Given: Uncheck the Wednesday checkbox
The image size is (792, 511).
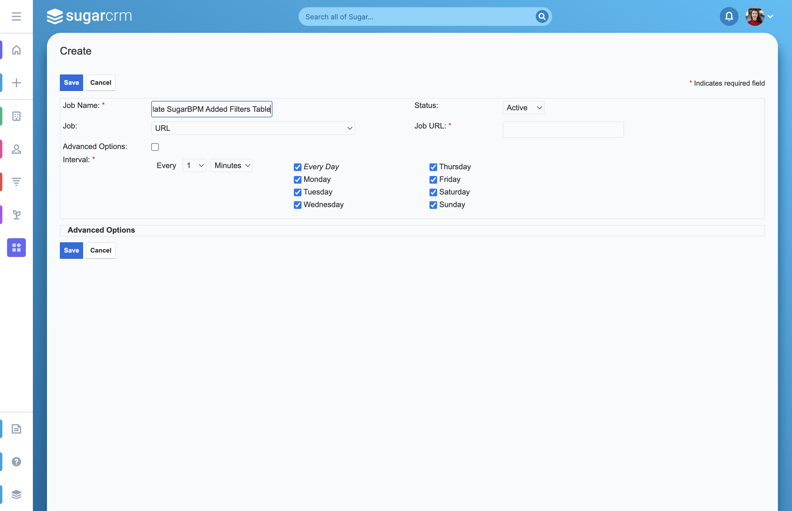Looking at the screenshot, I should (x=298, y=205).
